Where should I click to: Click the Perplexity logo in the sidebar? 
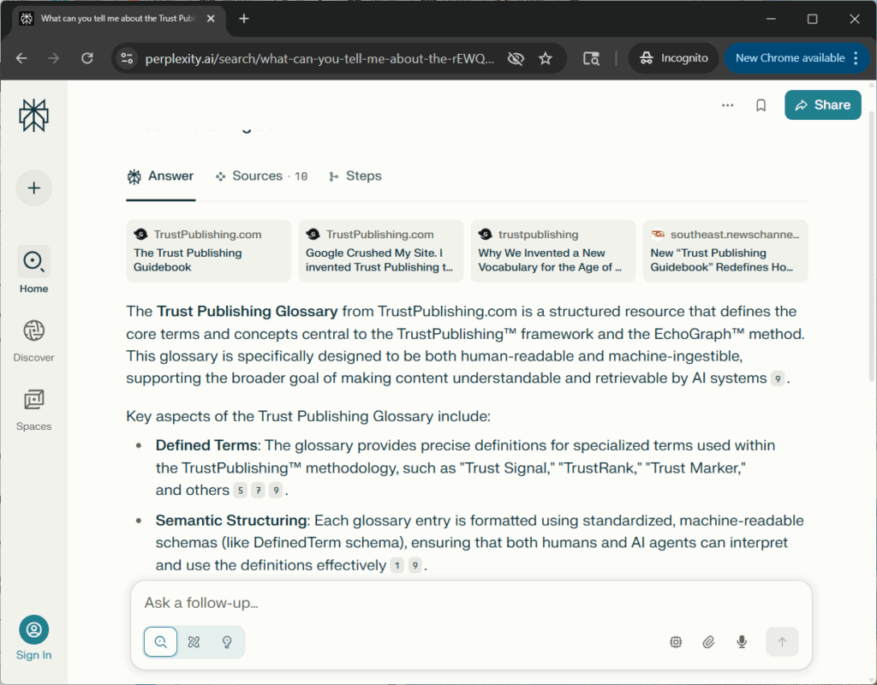point(33,116)
